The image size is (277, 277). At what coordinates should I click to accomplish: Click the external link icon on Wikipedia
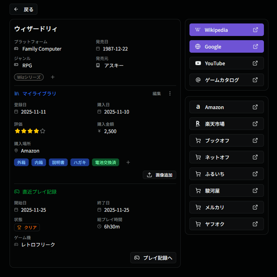(x=255, y=30)
